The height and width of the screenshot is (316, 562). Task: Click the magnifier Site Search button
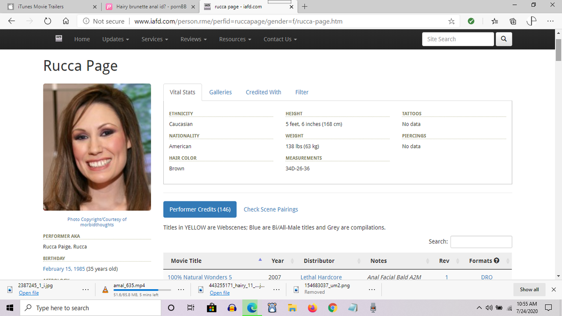tap(504, 39)
